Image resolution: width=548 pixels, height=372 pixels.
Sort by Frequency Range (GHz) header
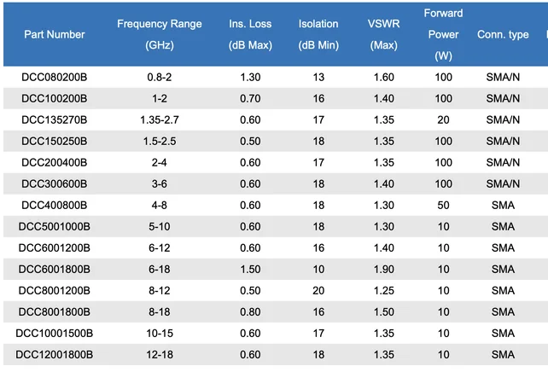pyautogui.click(x=160, y=35)
